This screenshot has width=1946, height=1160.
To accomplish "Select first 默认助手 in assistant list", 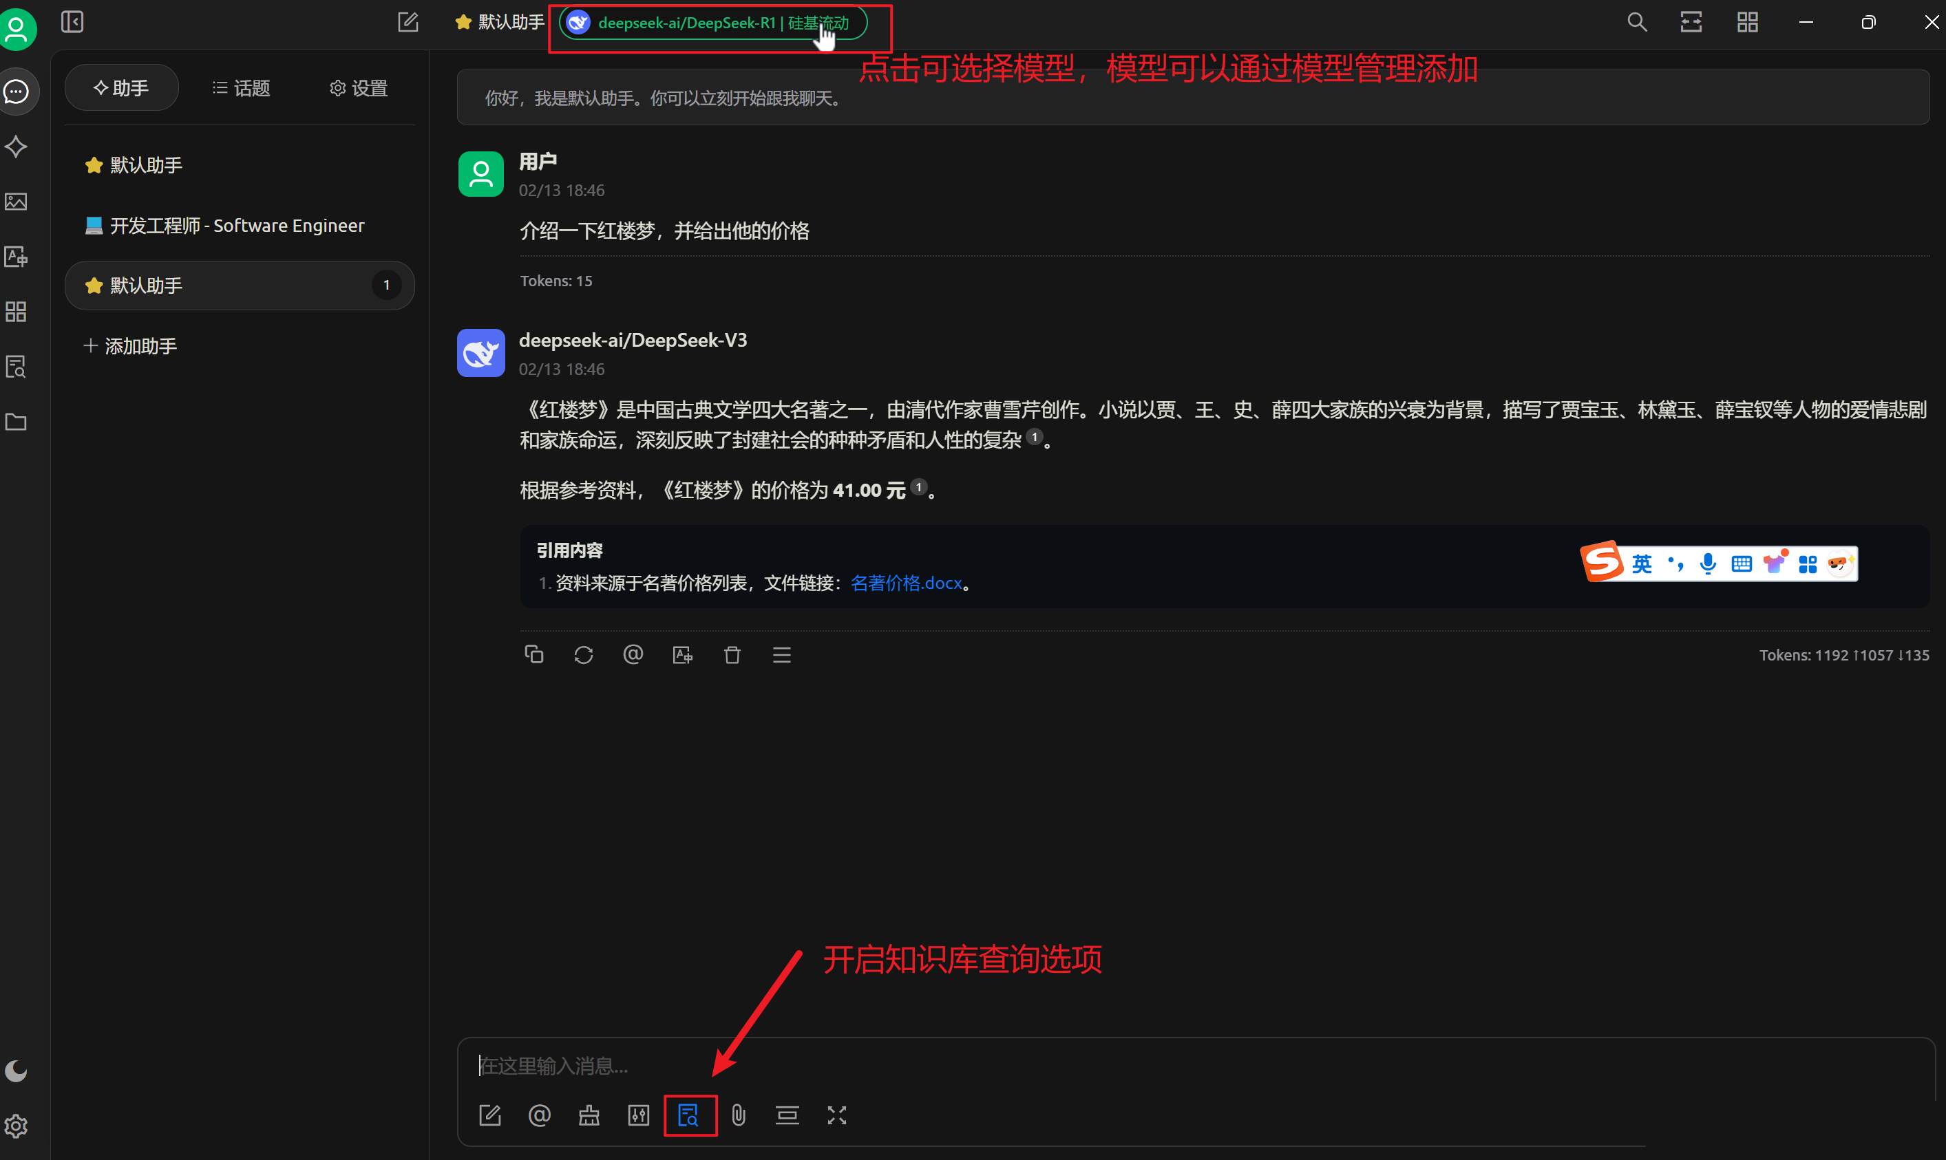I will pos(240,165).
